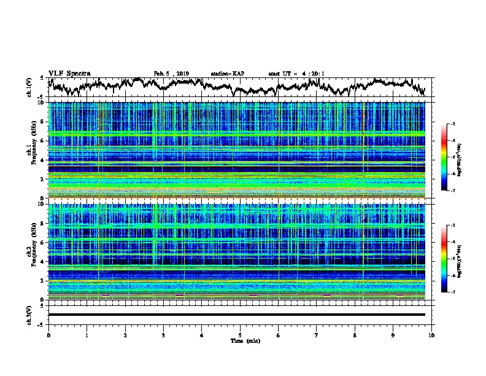Click the upper "log(PSD)" colorbar label

[x=460, y=160]
